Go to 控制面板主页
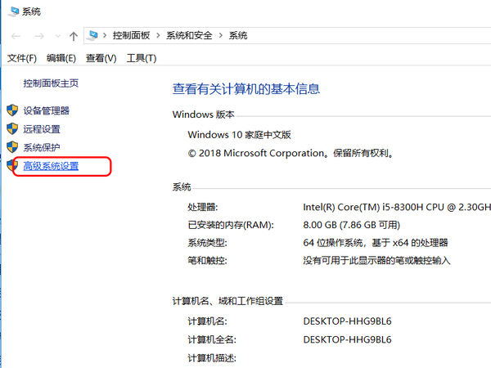Image resolution: width=491 pixels, height=368 pixels. 51,83
